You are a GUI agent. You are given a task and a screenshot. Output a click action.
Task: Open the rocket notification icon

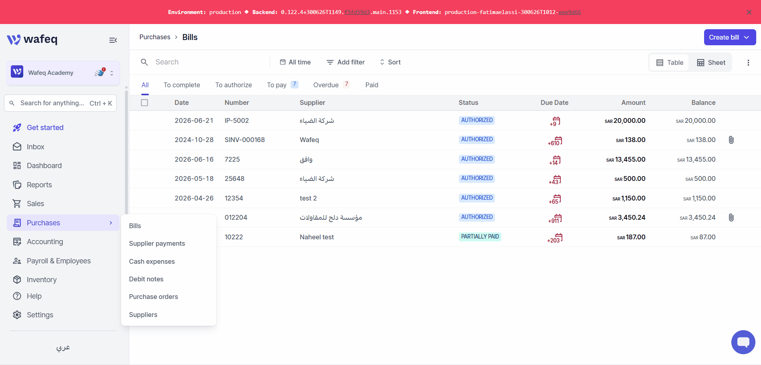tap(100, 72)
